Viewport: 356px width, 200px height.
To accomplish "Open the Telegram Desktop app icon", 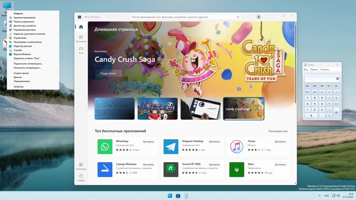I will (171, 147).
